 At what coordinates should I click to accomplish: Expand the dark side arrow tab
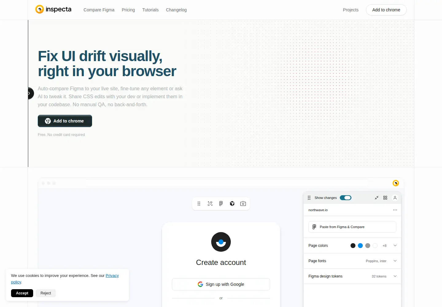30,93
